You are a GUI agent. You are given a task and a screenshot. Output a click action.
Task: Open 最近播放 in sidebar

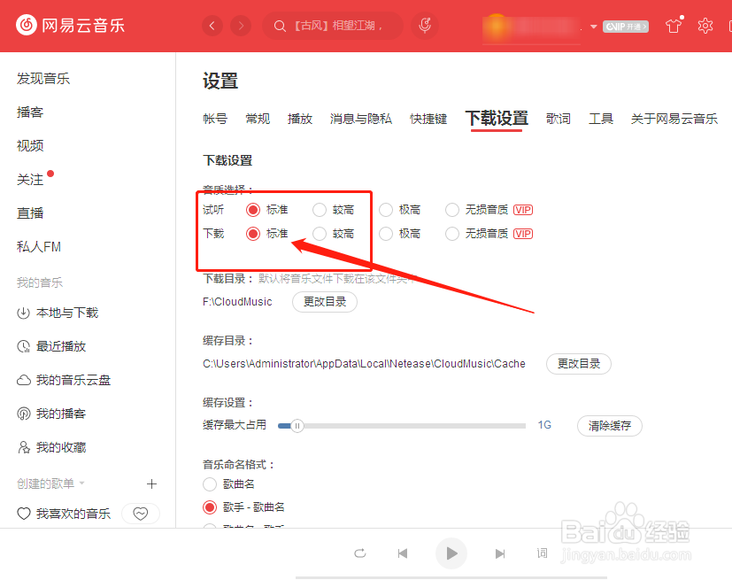[51, 346]
